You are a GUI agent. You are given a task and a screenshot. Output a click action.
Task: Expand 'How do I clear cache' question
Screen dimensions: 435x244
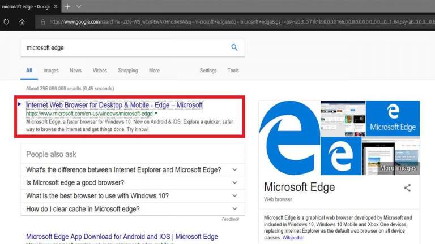133,209
